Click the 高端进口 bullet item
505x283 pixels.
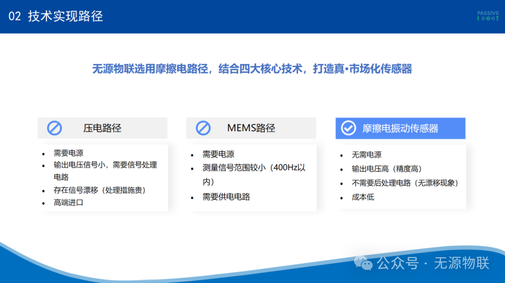pyautogui.click(x=68, y=203)
